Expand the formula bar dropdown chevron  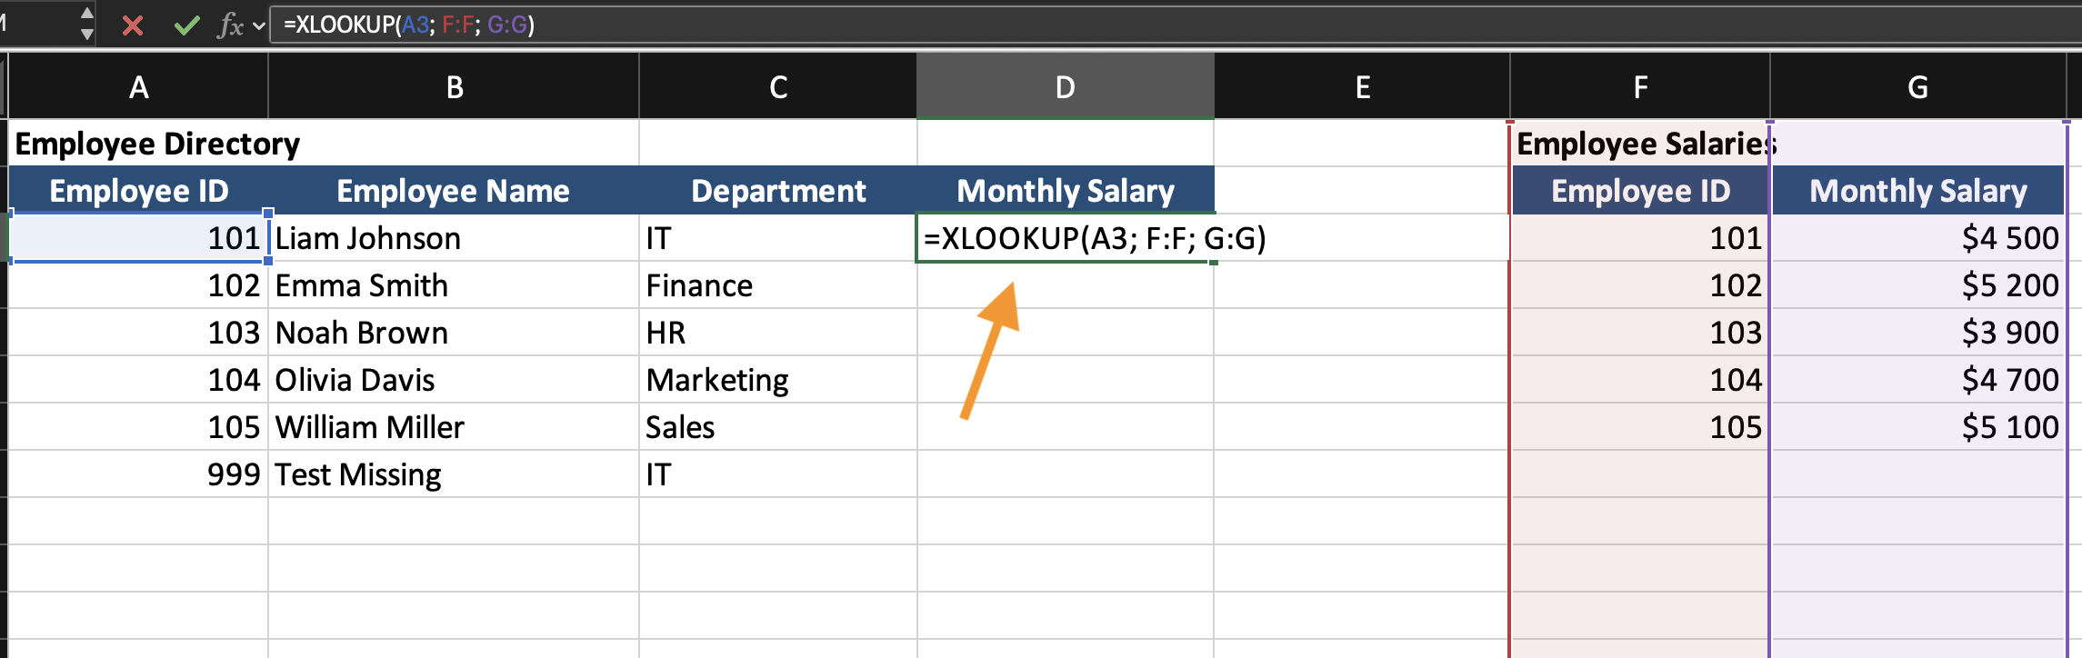coord(259,25)
